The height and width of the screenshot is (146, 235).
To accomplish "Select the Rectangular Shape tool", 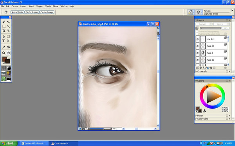I will pyautogui.click(x=8, y=37).
